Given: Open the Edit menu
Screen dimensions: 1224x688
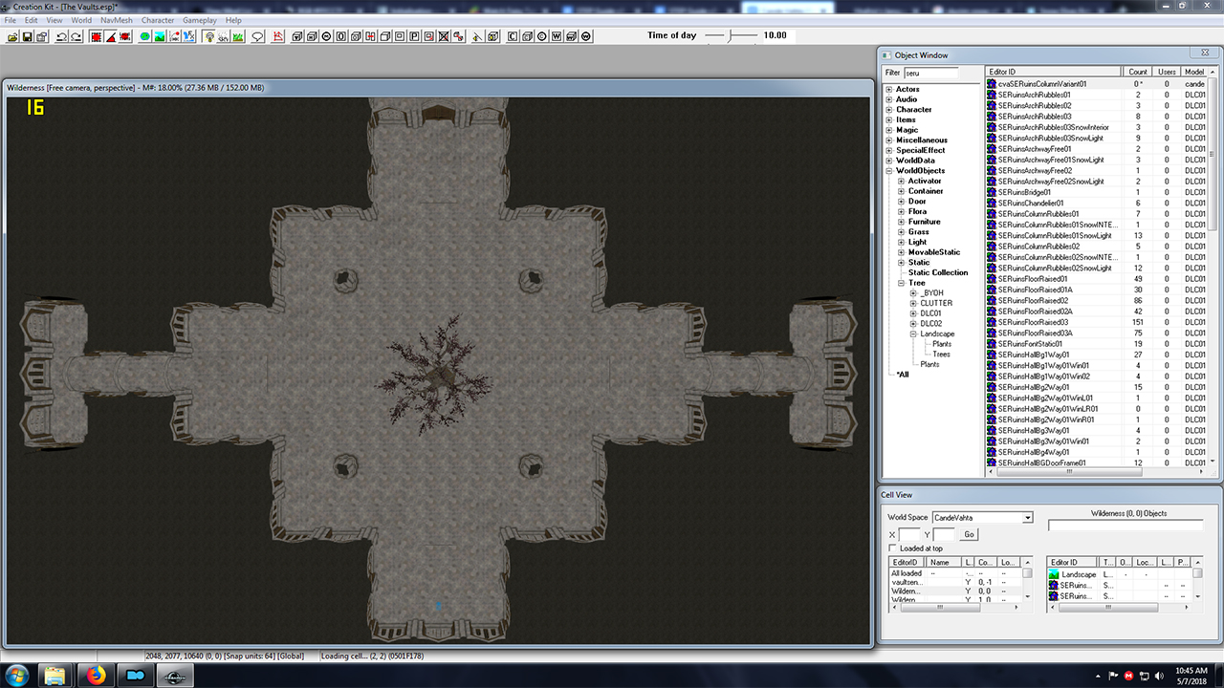Looking at the screenshot, I should point(32,20).
